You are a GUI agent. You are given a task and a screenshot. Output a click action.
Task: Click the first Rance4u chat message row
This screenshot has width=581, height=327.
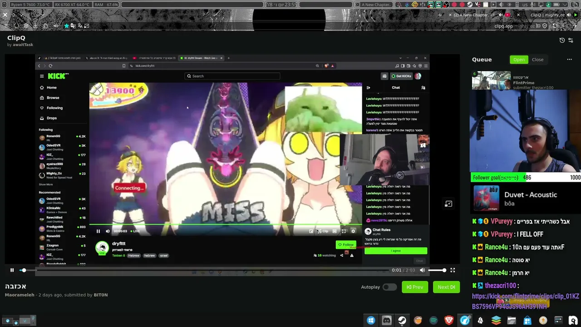coord(518,247)
